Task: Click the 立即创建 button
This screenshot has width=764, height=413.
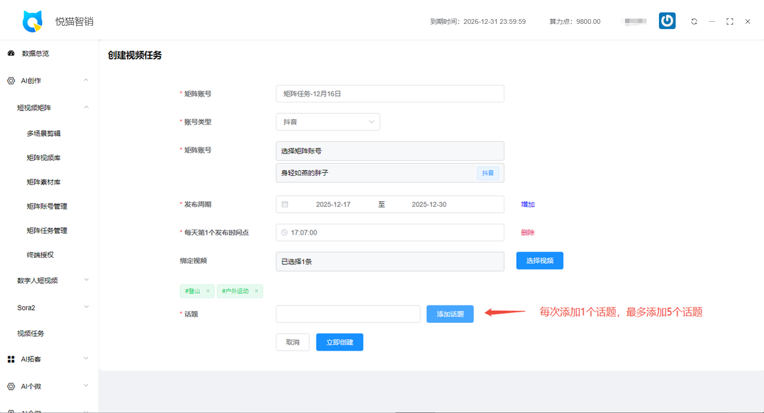Action: click(x=340, y=342)
